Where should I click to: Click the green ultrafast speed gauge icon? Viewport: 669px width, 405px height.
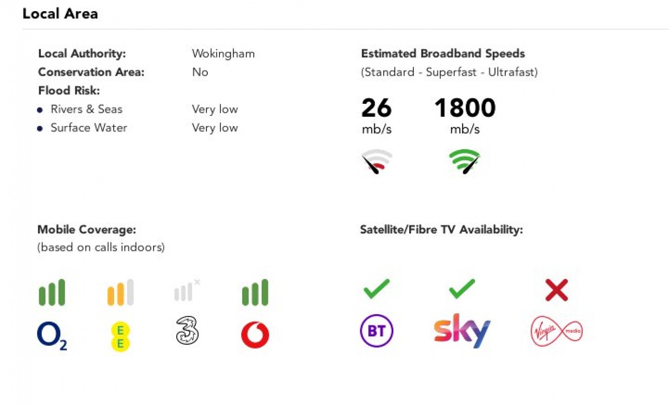pyautogui.click(x=465, y=161)
